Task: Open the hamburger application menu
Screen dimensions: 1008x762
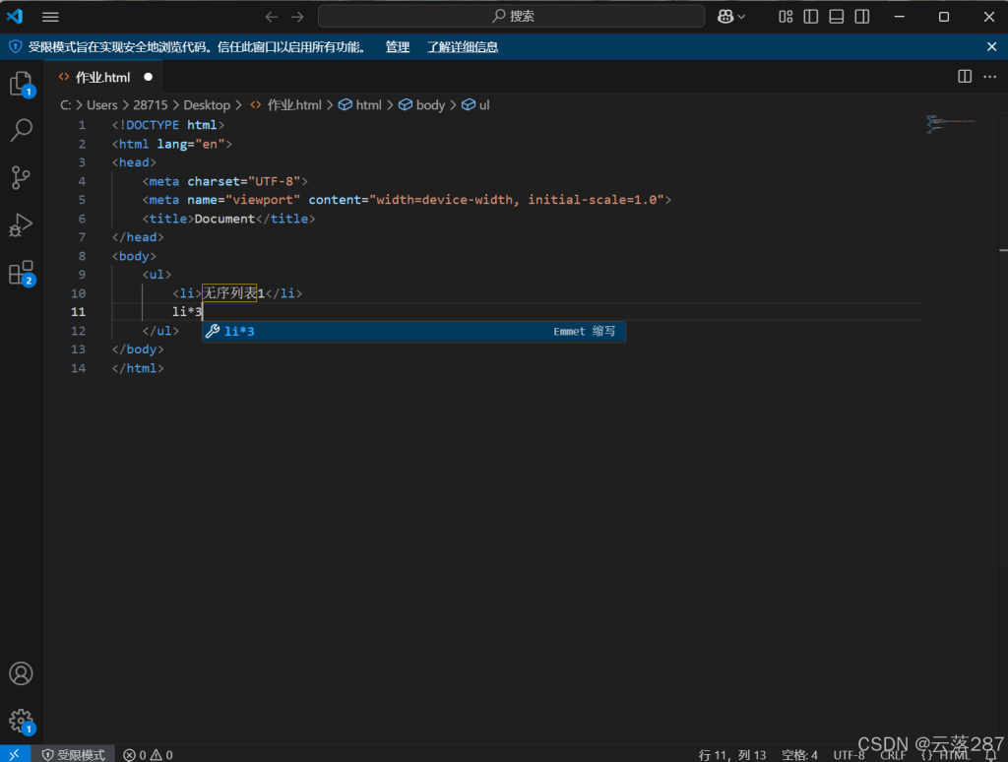Action: 50,17
